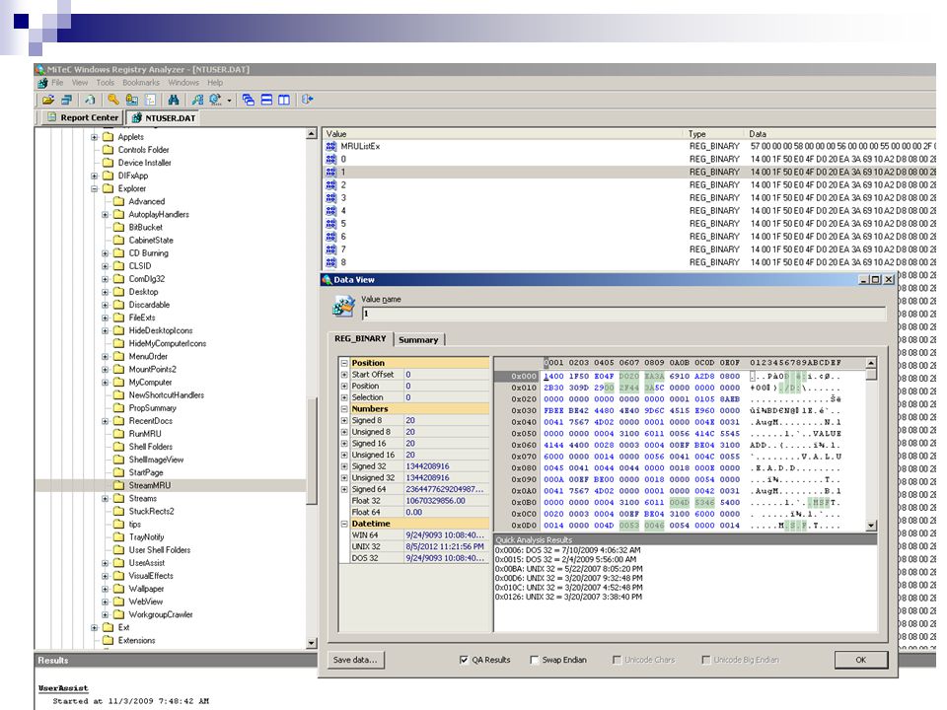Click the RunMRU folder icon

tap(118, 434)
